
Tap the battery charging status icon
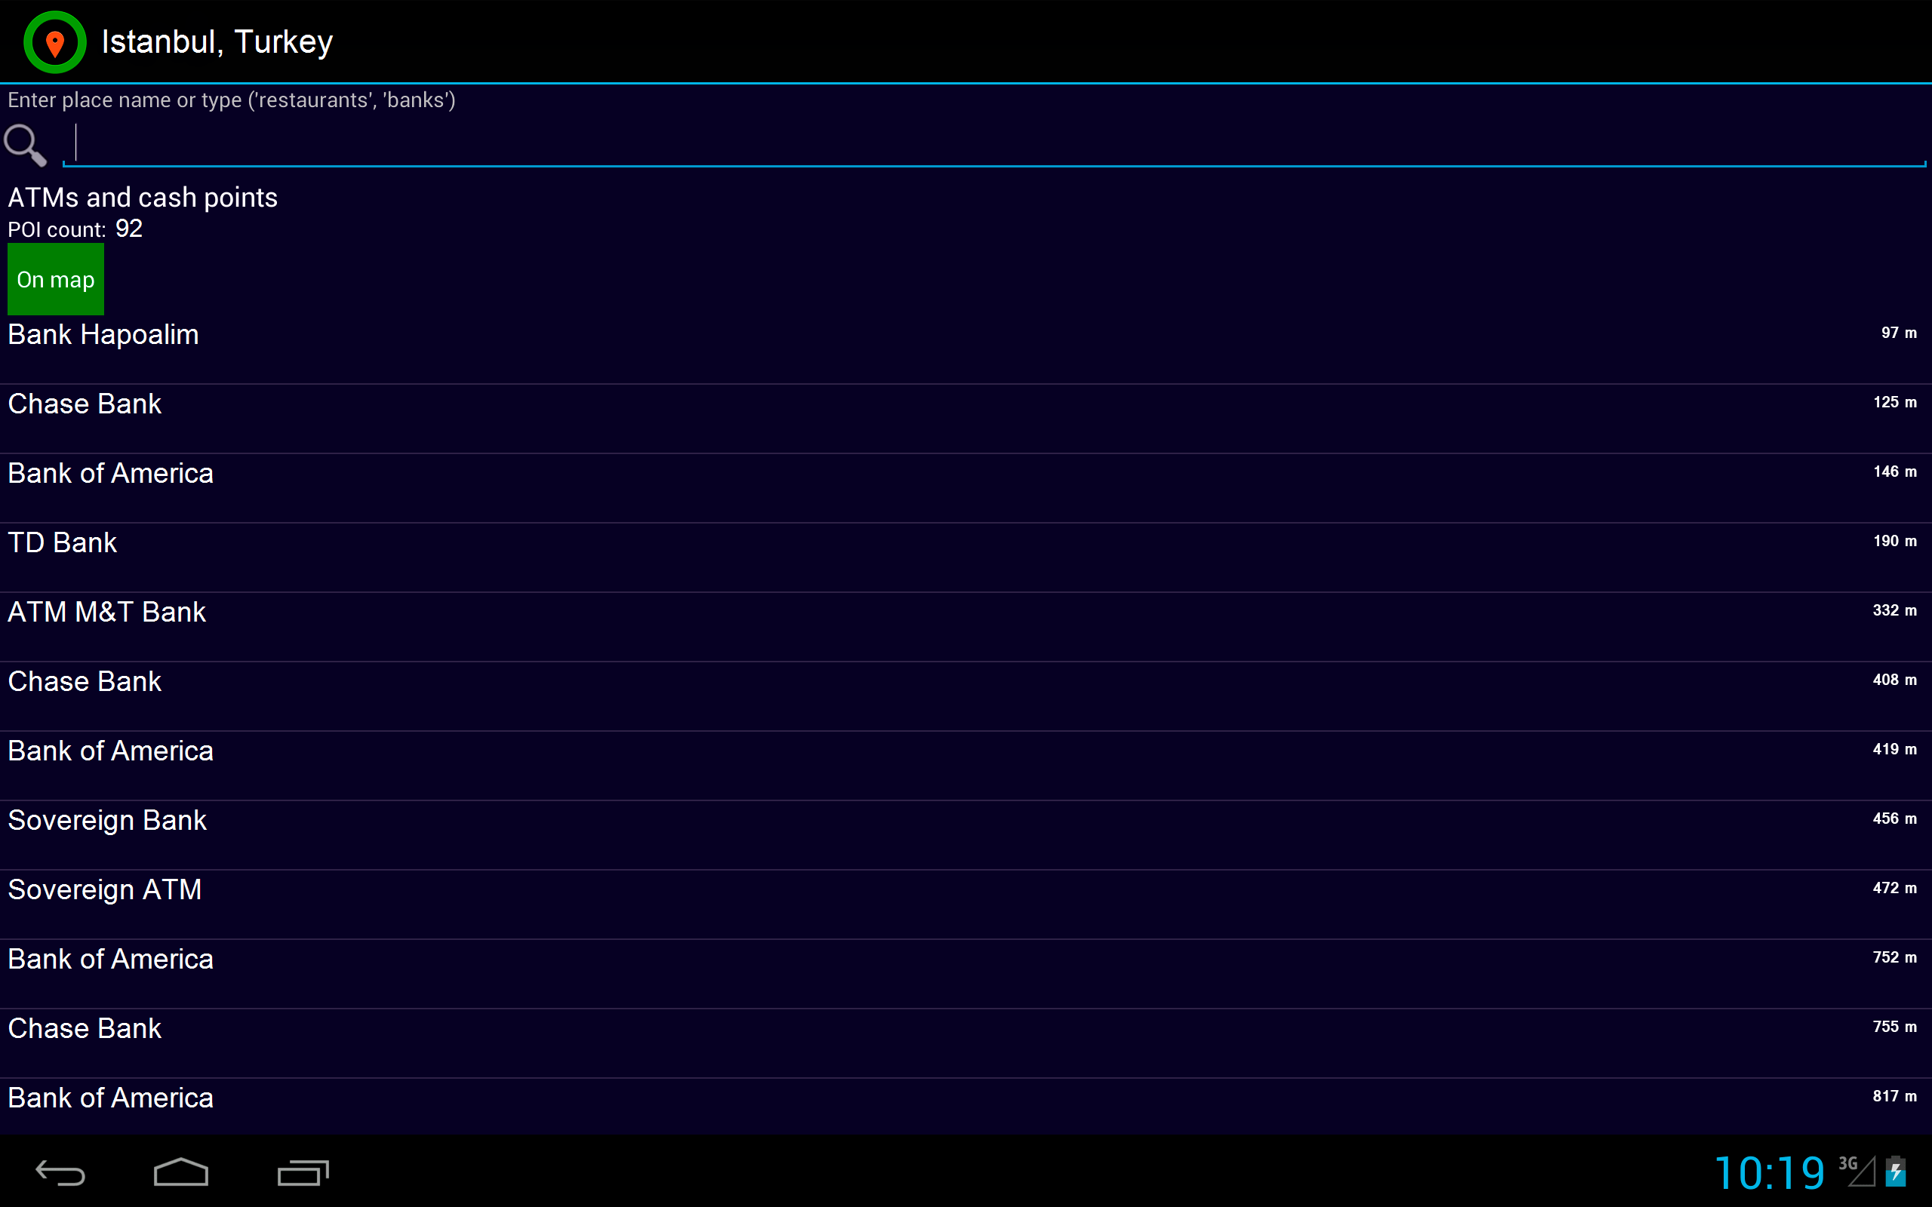point(1896,1172)
